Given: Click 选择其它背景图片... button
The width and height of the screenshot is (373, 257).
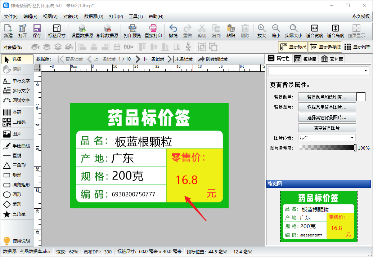Looking at the screenshot, I should click(x=327, y=118).
